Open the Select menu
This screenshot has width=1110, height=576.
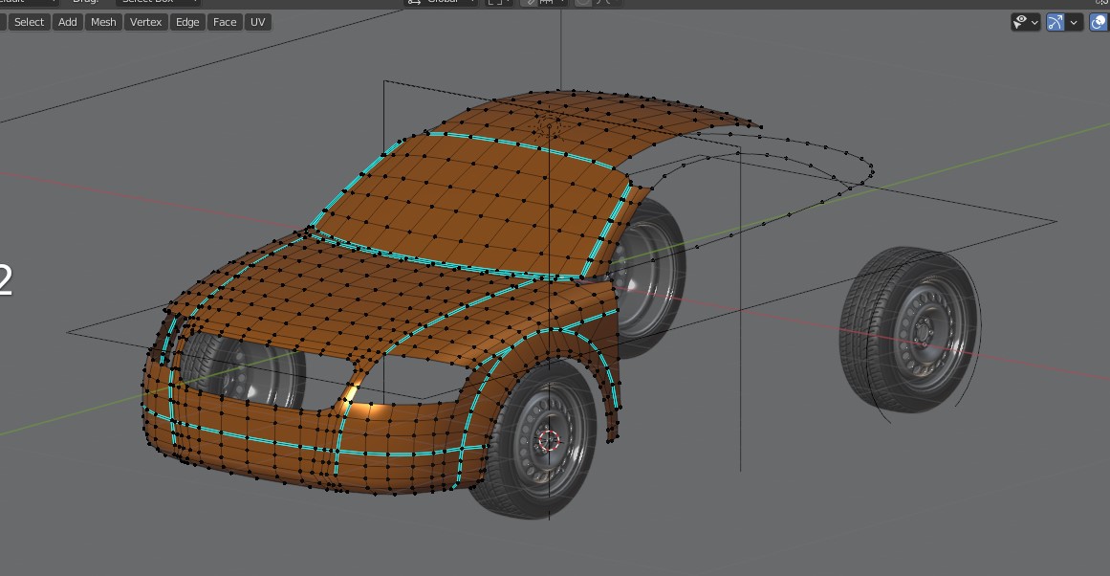29,22
